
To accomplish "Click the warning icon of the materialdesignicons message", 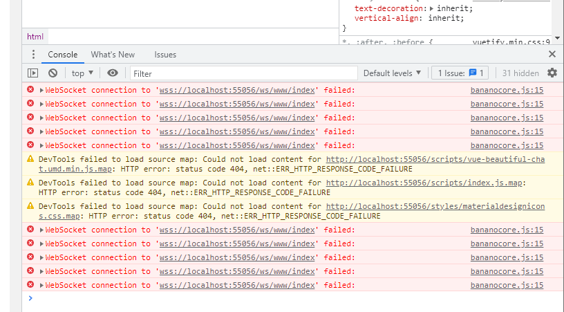I will tap(30, 206).
